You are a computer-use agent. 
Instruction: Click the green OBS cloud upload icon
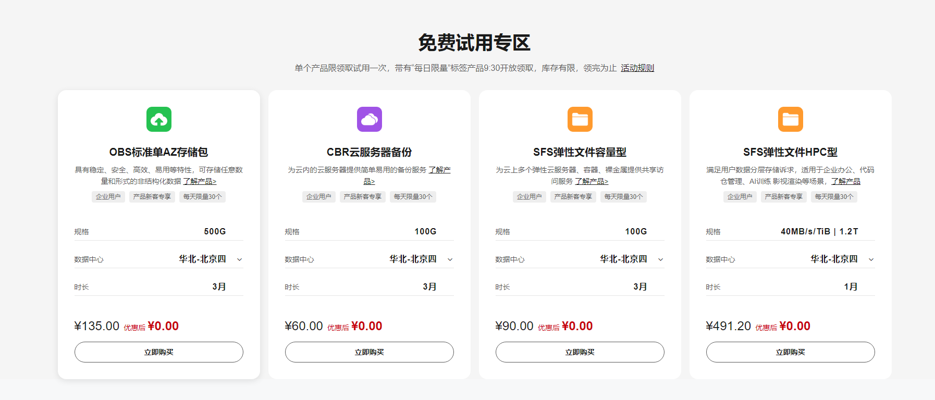(159, 119)
